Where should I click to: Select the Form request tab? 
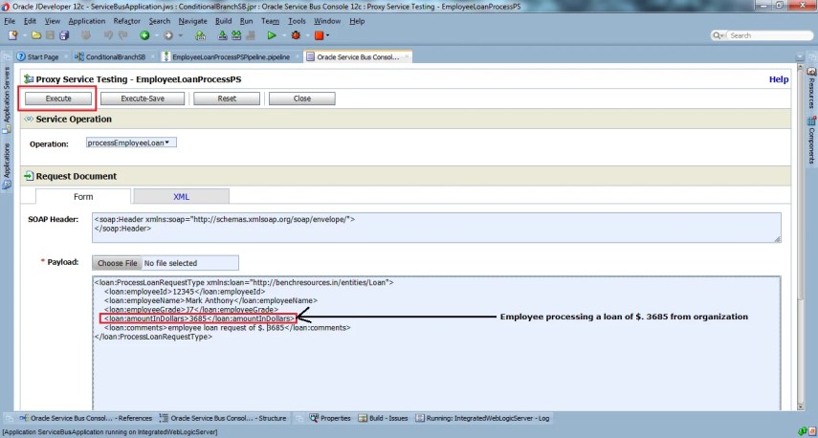(83, 197)
